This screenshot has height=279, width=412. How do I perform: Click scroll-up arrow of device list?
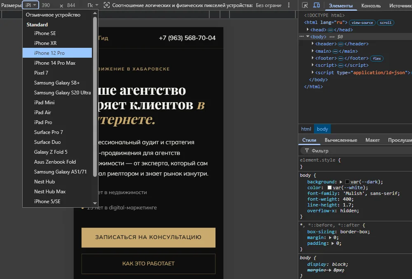(x=95, y=13)
